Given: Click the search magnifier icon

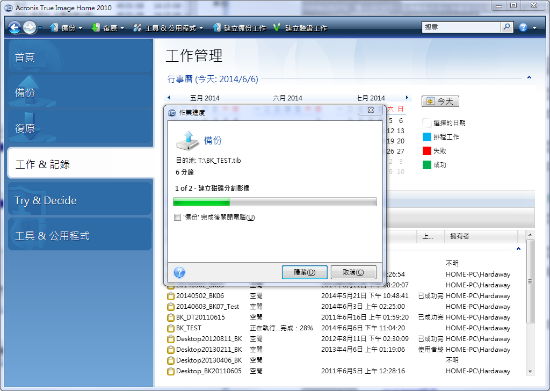Looking at the screenshot, I should [507, 27].
